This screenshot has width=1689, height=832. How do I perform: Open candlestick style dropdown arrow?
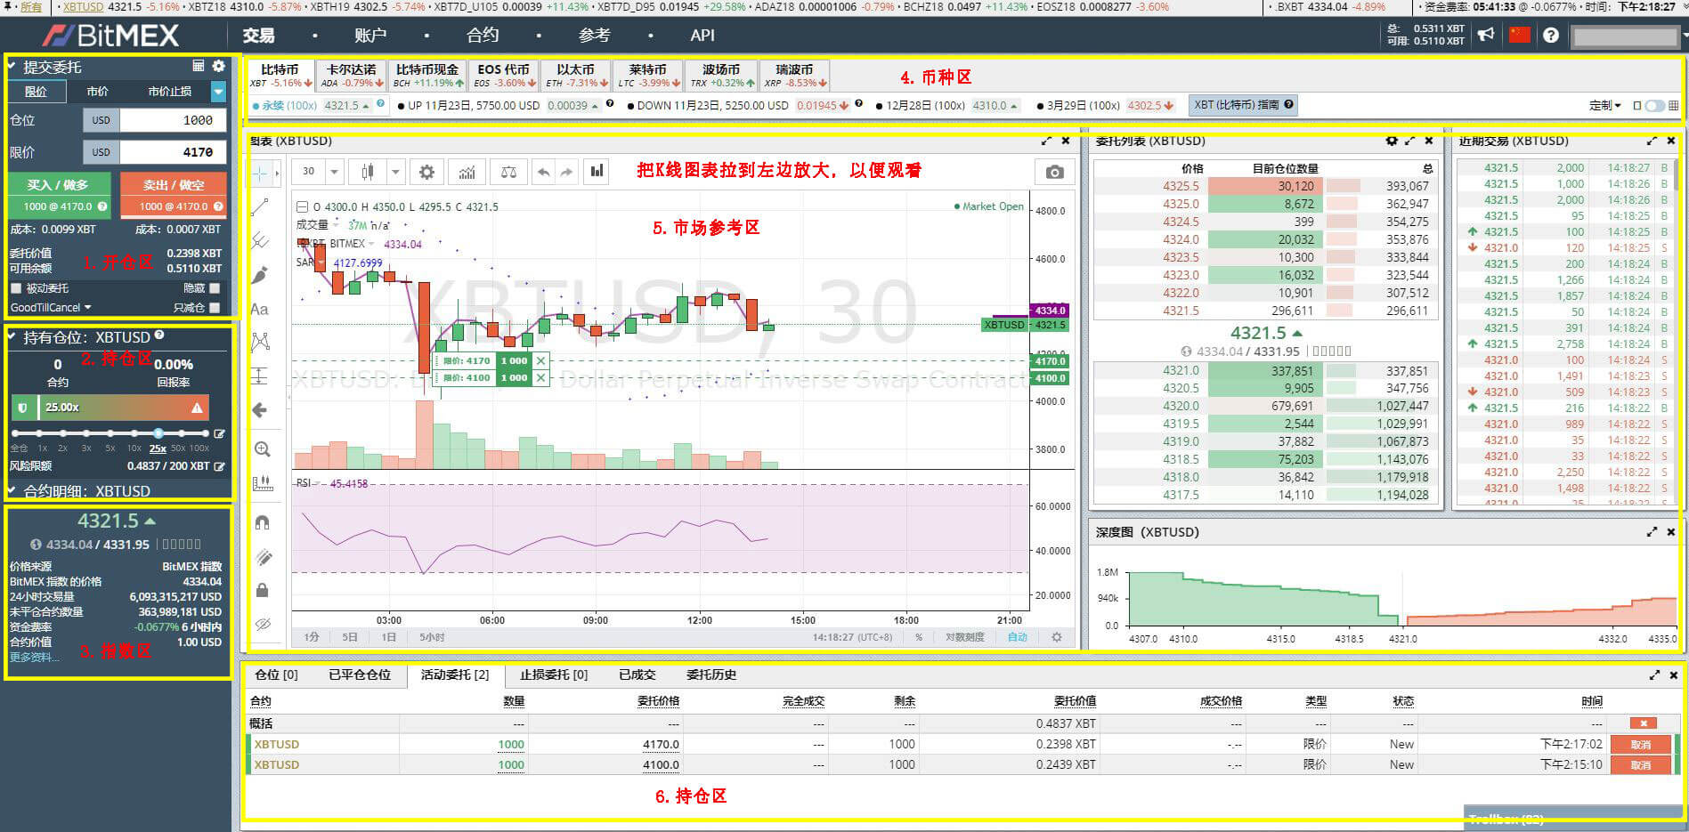pos(395,172)
